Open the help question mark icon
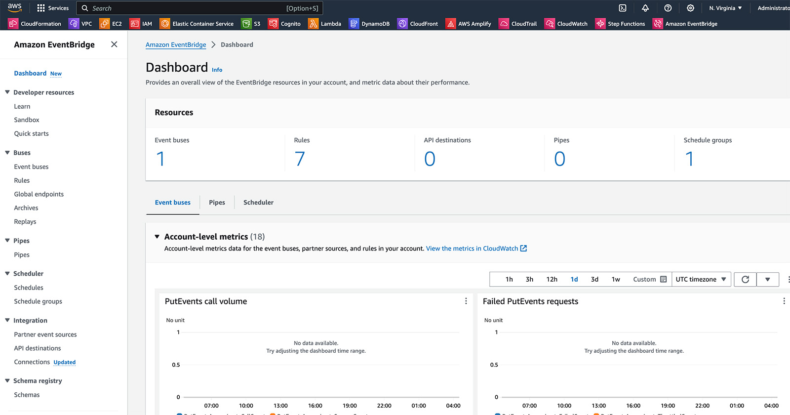 (668, 8)
